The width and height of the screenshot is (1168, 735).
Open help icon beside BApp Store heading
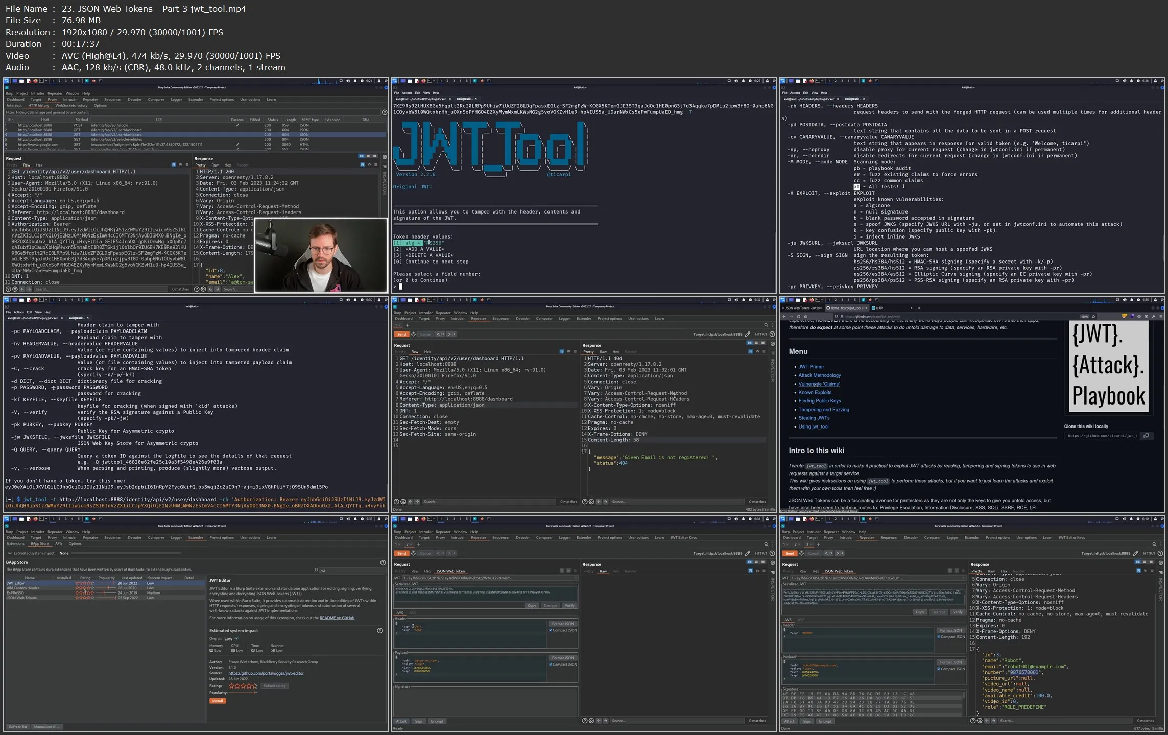coord(383,562)
